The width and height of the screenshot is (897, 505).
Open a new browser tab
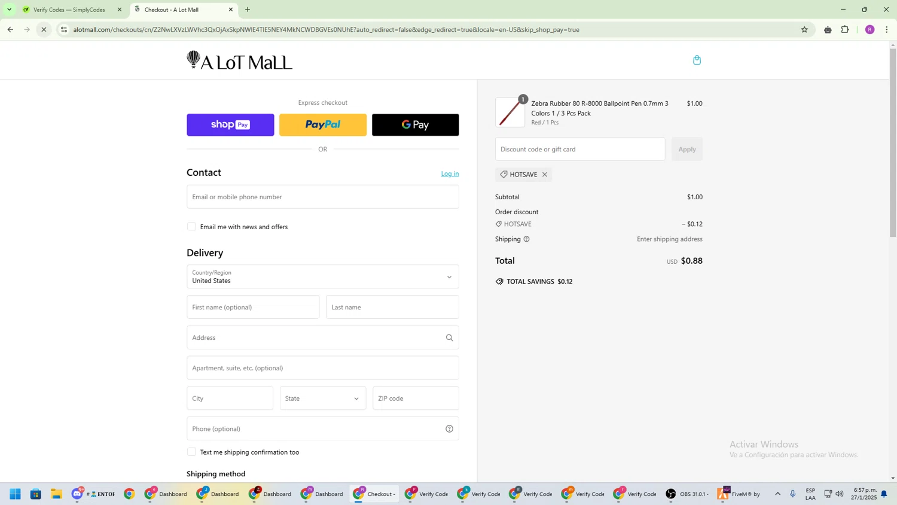(x=248, y=10)
